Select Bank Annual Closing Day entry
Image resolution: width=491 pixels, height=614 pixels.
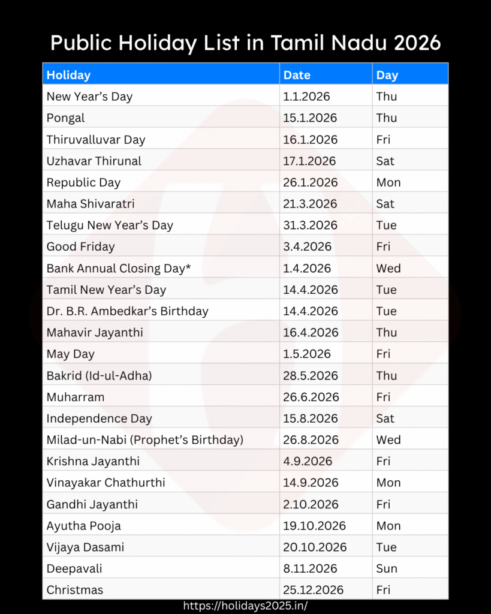119,269
